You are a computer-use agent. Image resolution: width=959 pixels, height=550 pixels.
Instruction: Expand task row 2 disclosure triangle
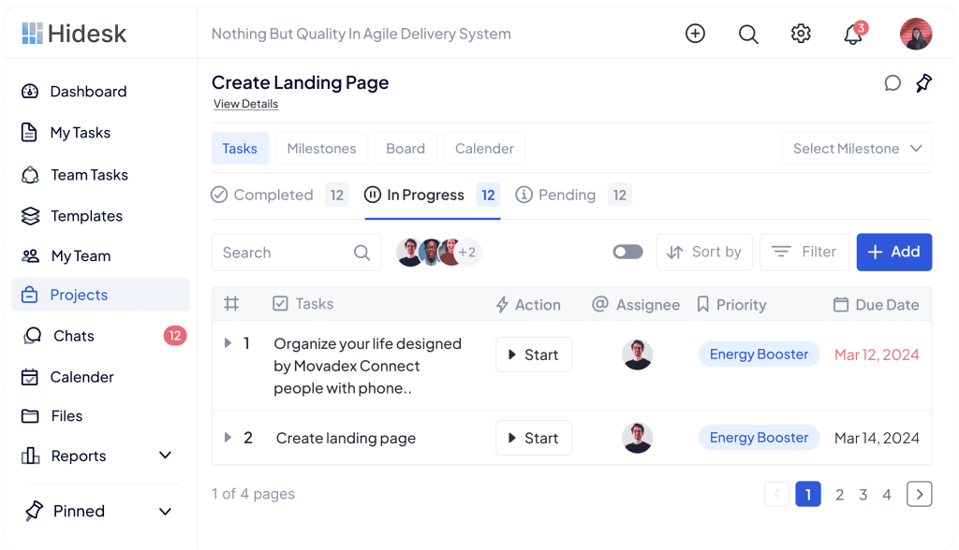pos(228,438)
